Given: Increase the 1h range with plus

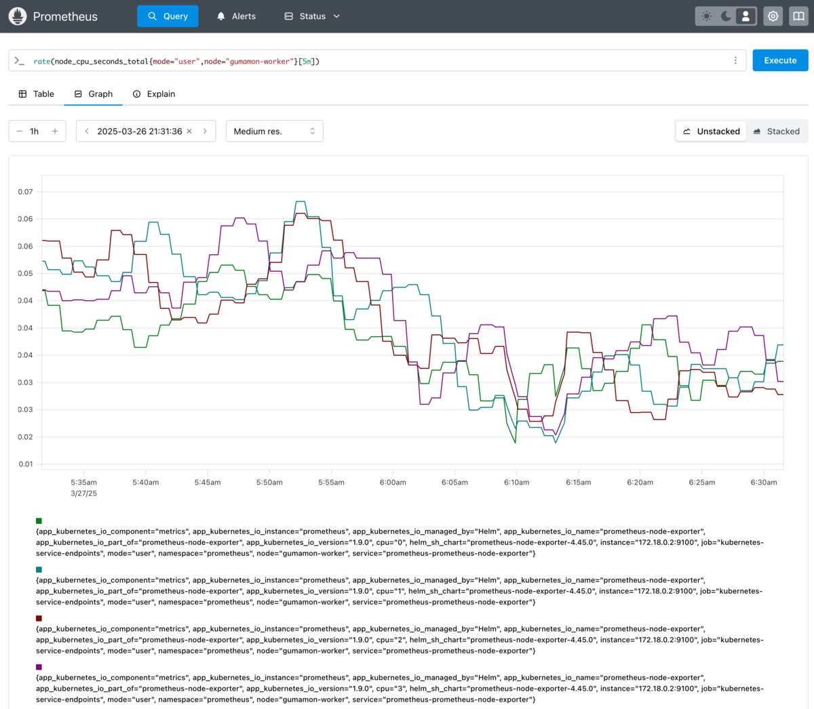Looking at the screenshot, I should (x=55, y=131).
